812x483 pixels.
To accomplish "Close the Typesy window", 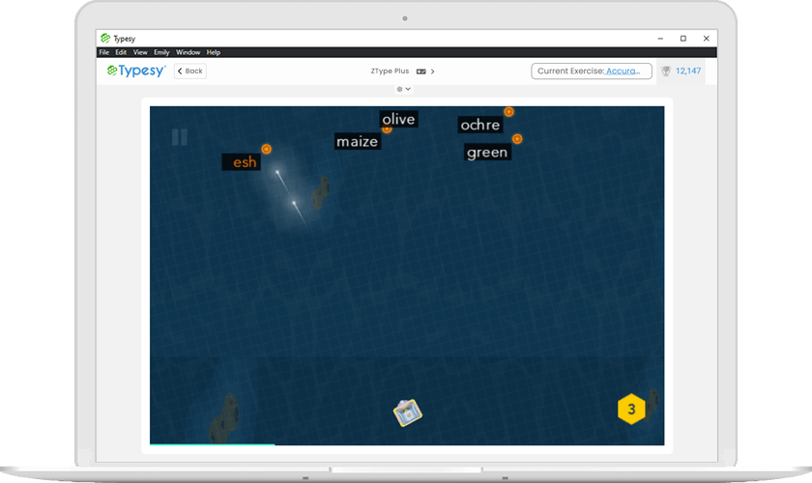I will (x=707, y=39).
